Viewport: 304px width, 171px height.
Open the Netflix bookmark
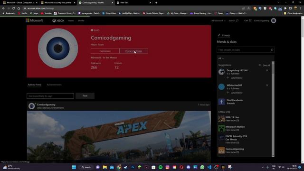click(x=23, y=13)
